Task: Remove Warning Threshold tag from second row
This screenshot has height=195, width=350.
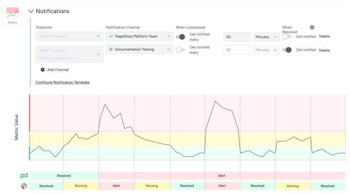Action: (73, 58)
